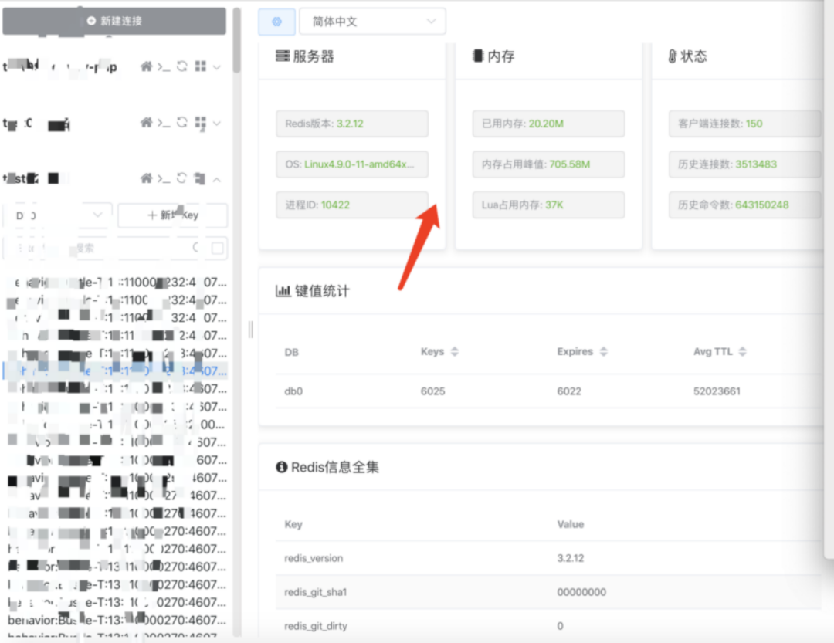
Task: Refresh the first connection in the list
Action: [x=182, y=67]
